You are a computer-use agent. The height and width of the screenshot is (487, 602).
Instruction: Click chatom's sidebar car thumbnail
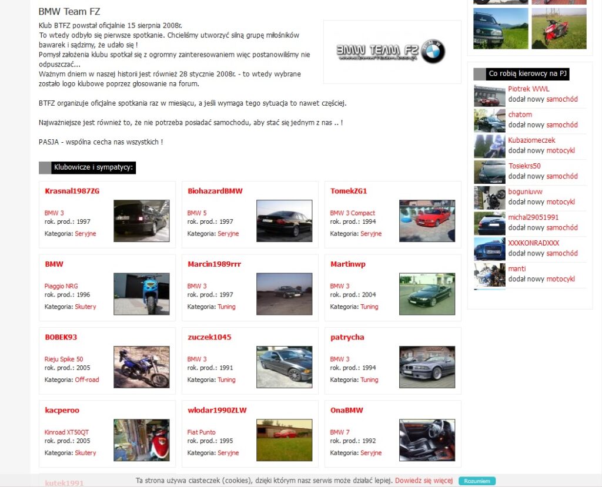(490, 121)
